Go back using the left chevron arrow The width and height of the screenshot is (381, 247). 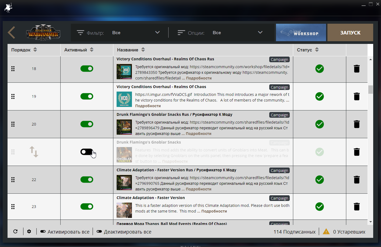(11, 33)
